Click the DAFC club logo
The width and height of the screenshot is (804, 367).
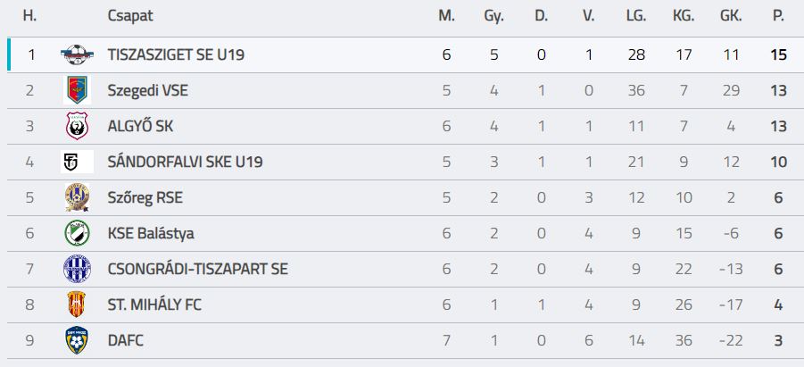(77, 340)
